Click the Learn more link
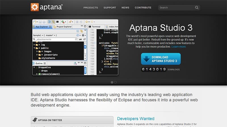 point(179,47)
